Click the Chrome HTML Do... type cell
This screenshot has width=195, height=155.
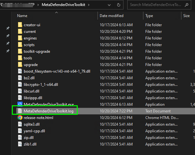click(162, 118)
